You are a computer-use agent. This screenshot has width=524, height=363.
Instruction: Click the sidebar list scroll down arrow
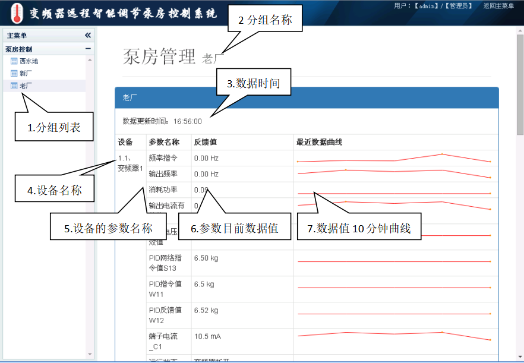coord(90,354)
